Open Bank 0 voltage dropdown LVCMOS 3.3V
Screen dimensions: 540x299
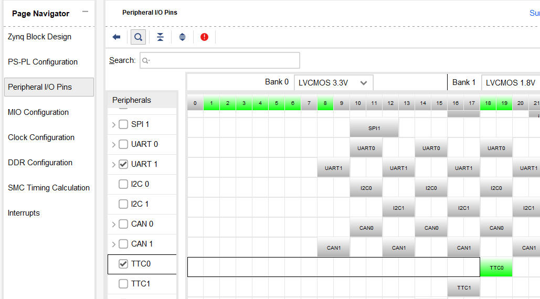click(x=333, y=82)
